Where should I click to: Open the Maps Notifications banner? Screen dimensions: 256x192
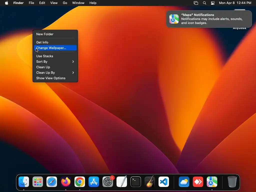[209, 19]
